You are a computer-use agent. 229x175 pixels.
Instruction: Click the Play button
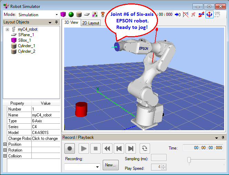(84, 148)
